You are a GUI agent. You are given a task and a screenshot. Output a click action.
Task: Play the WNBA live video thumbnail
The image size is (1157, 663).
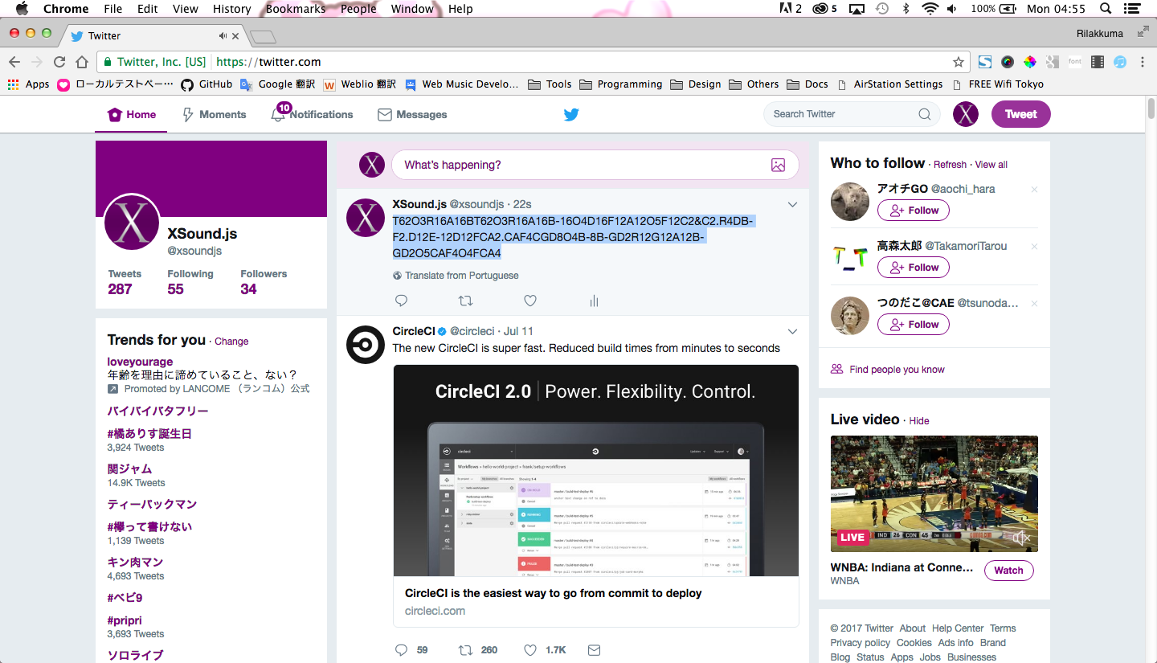(x=934, y=493)
